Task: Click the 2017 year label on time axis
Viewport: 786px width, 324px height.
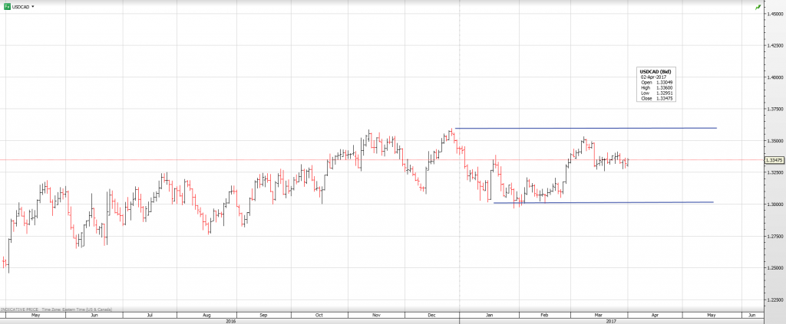Action: coord(610,321)
